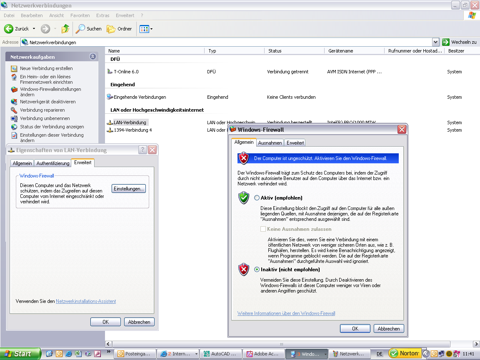Screen dimensions: 480x360
Task: Open the DE language indicator in taskbar
Action: [379, 354]
